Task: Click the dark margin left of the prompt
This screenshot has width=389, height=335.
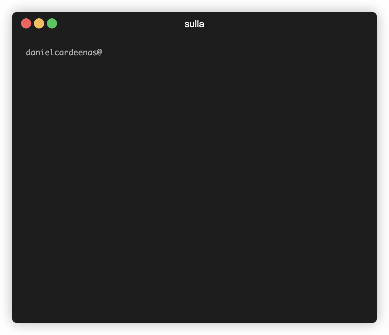Action: 19,52
